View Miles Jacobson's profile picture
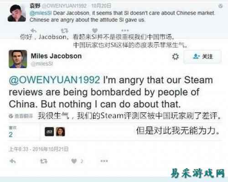228x182 pixels. [18, 59]
